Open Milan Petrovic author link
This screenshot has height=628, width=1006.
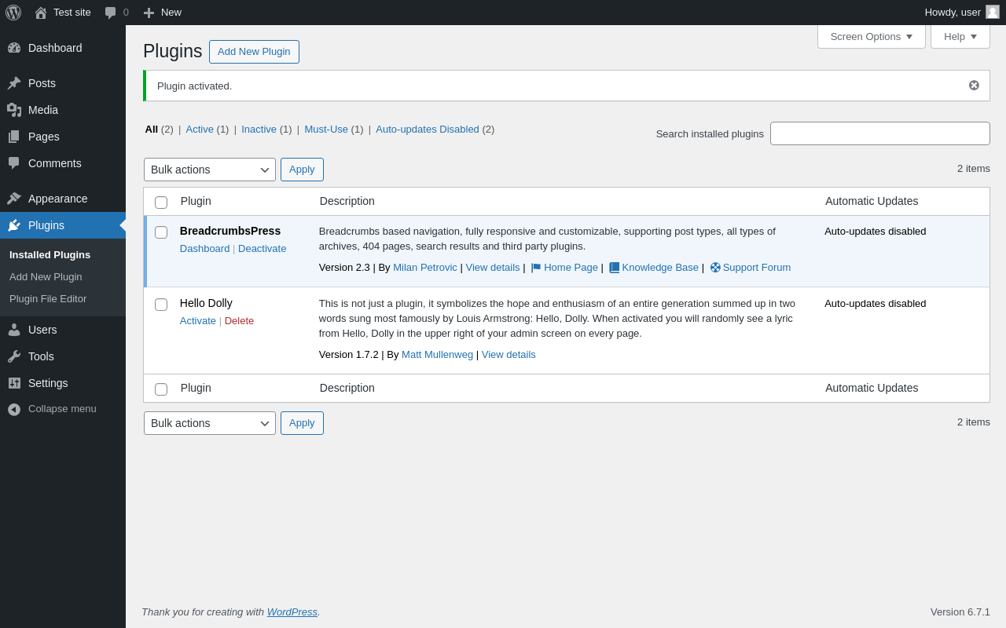(425, 268)
